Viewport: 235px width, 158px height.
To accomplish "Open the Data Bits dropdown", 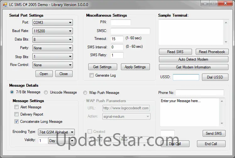I will click(x=52, y=40).
